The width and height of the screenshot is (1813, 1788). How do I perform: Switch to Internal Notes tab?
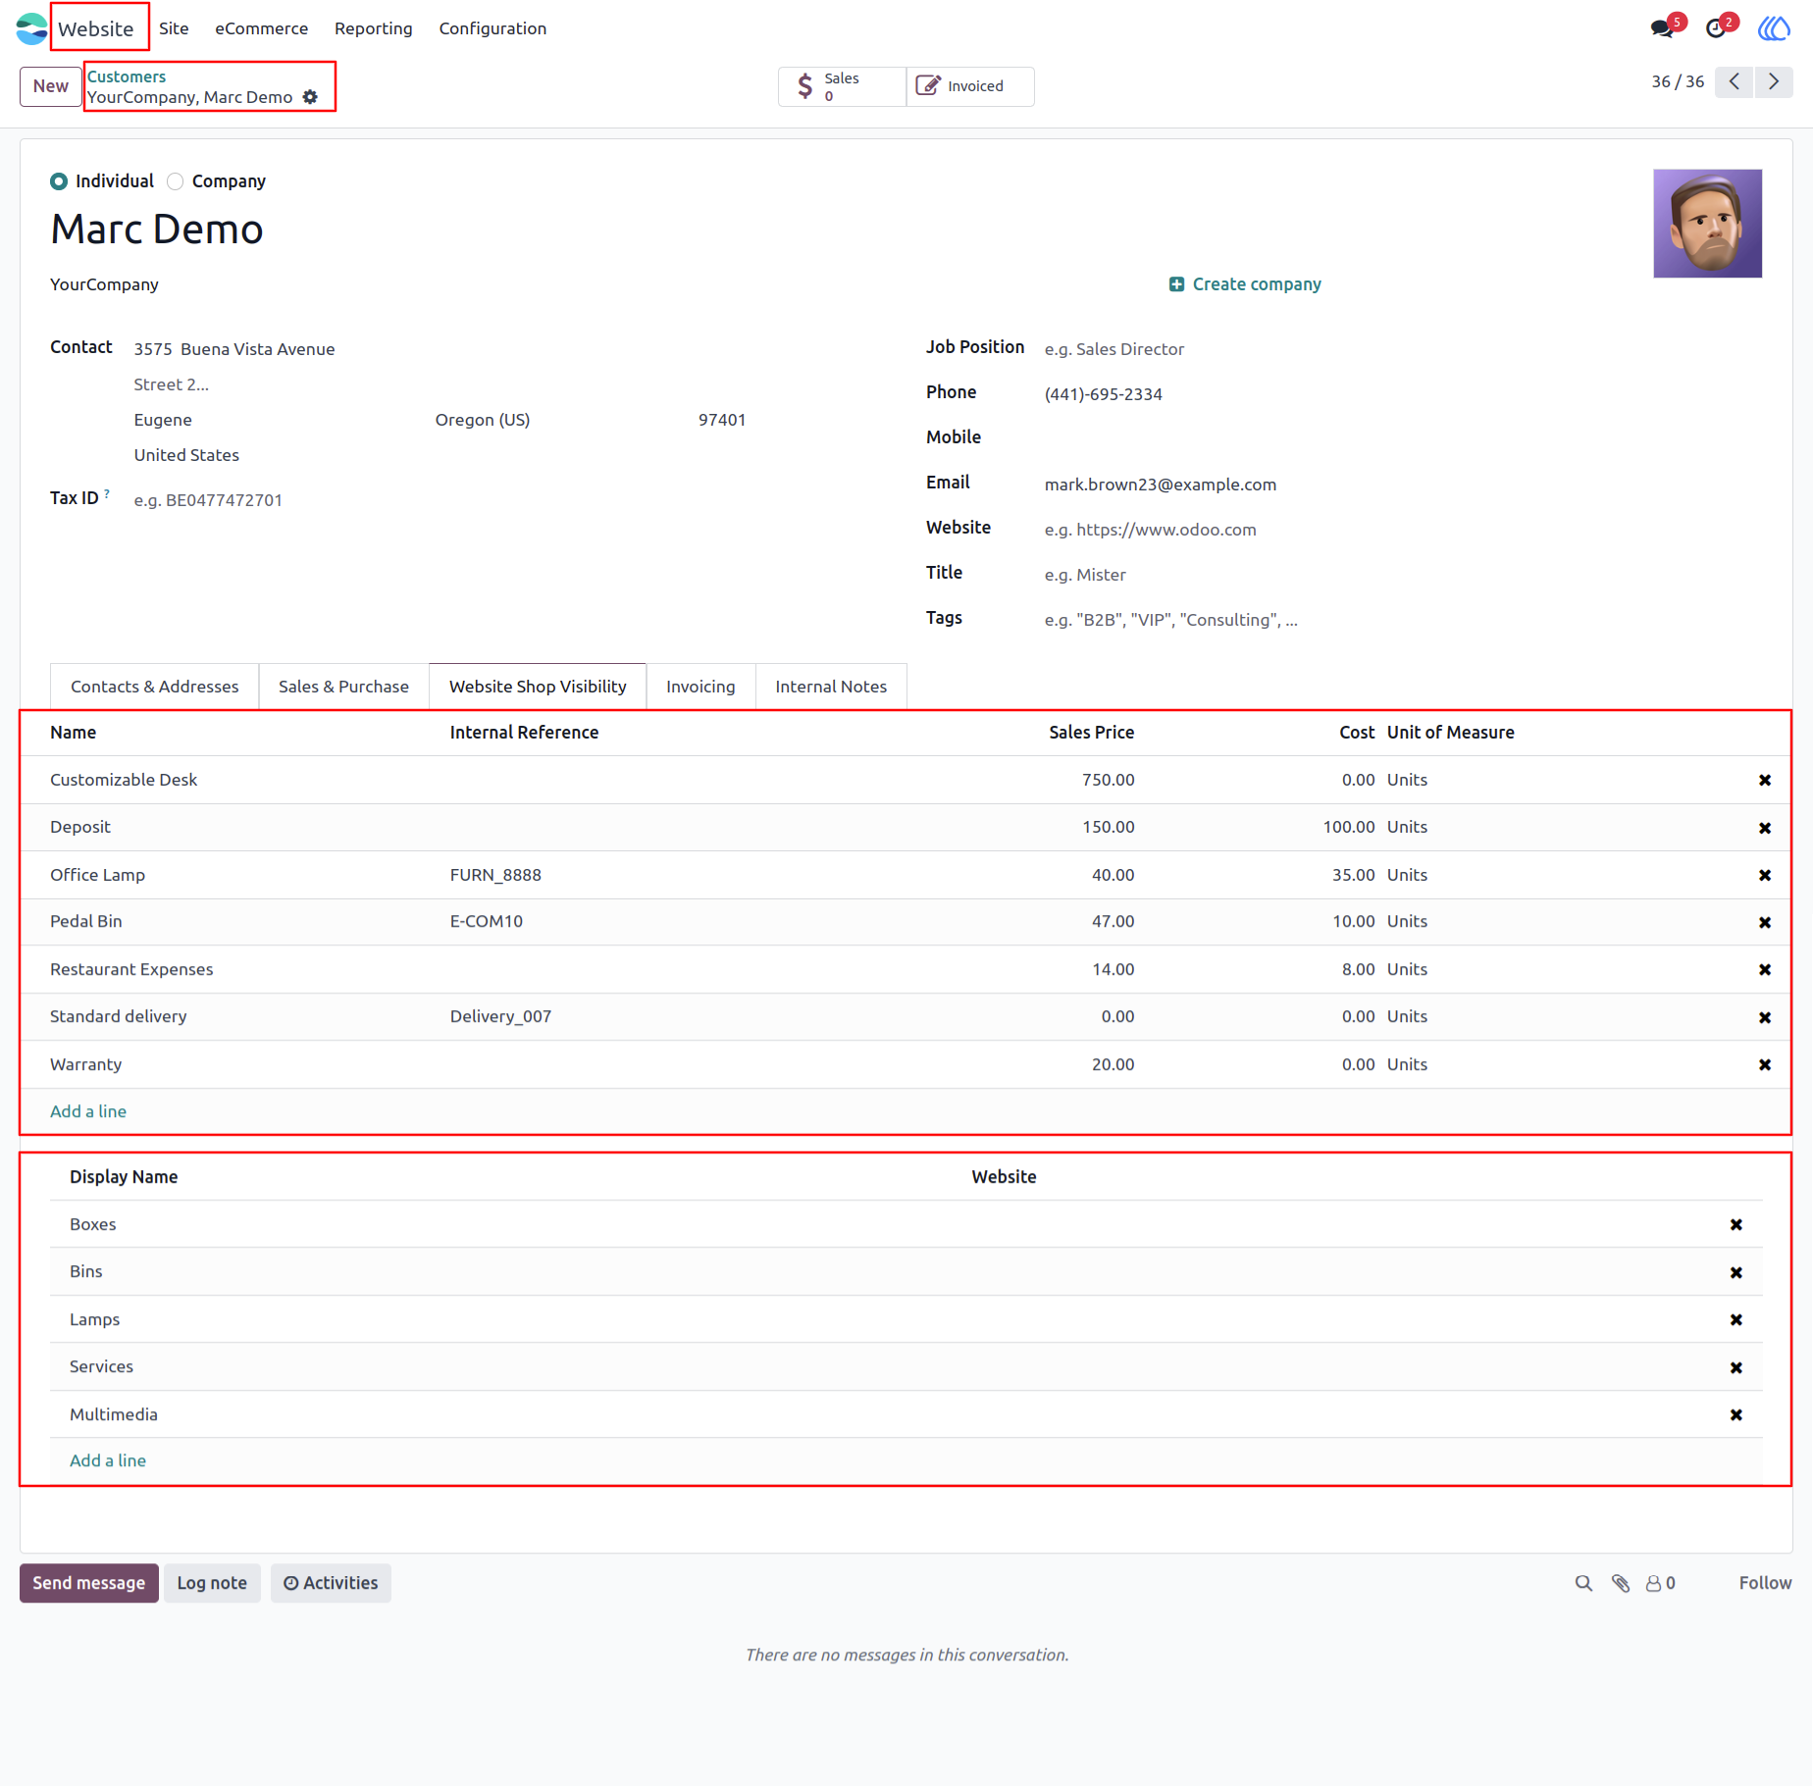(831, 687)
